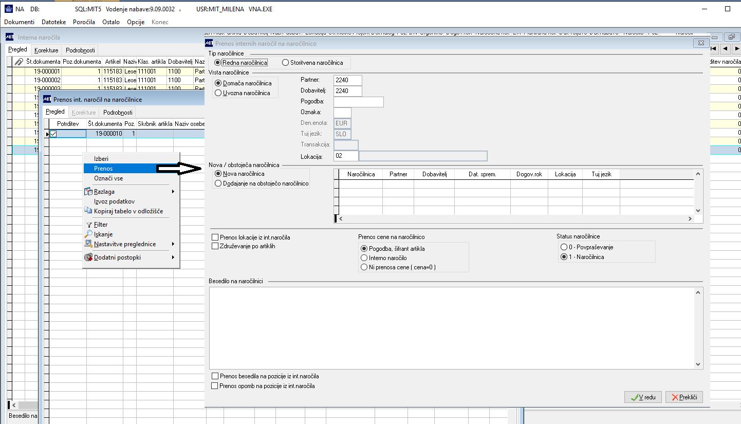Image resolution: width=741 pixels, height=424 pixels.
Task: Click the Iskanje magnifier search icon
Action: [x=89, y=234]
